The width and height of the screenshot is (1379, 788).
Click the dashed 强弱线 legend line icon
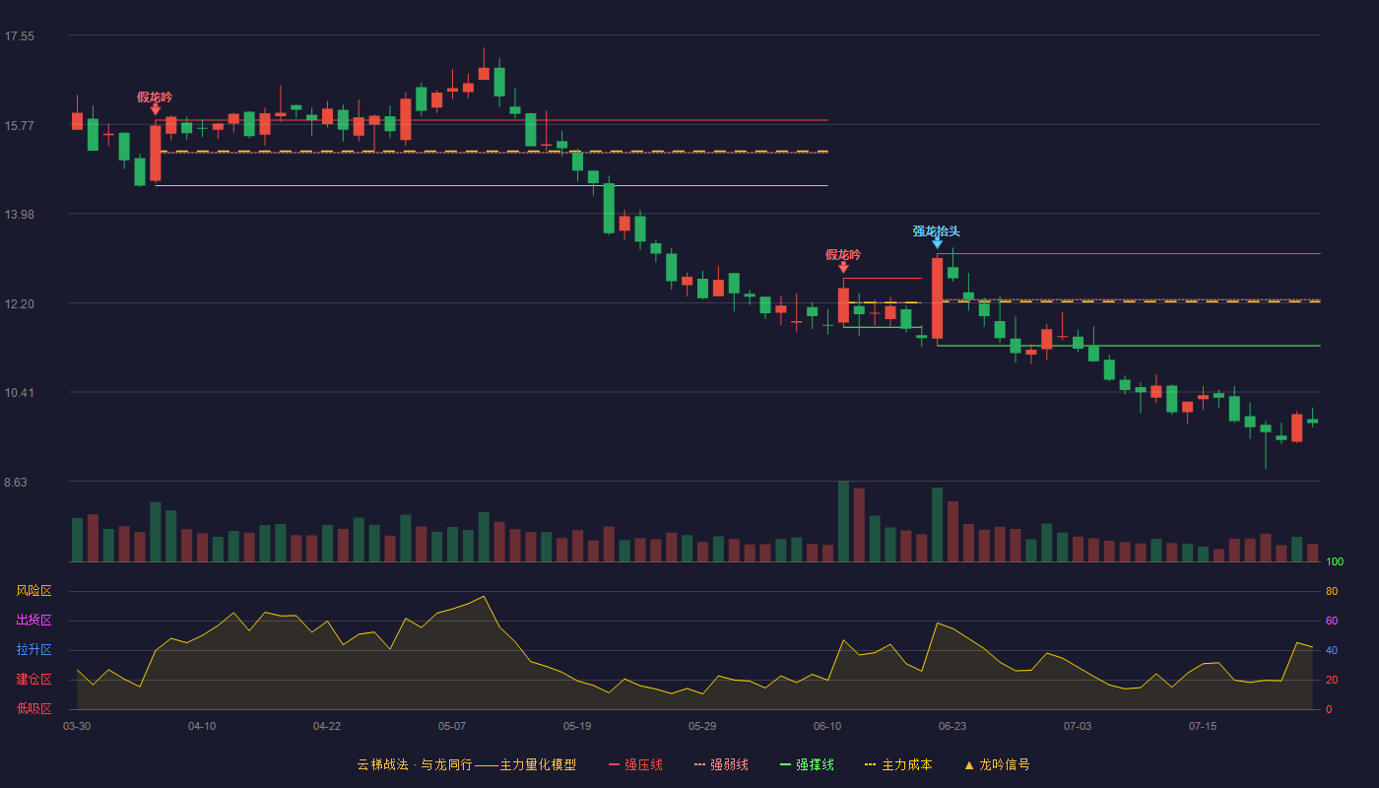click(x=699, y=764)
